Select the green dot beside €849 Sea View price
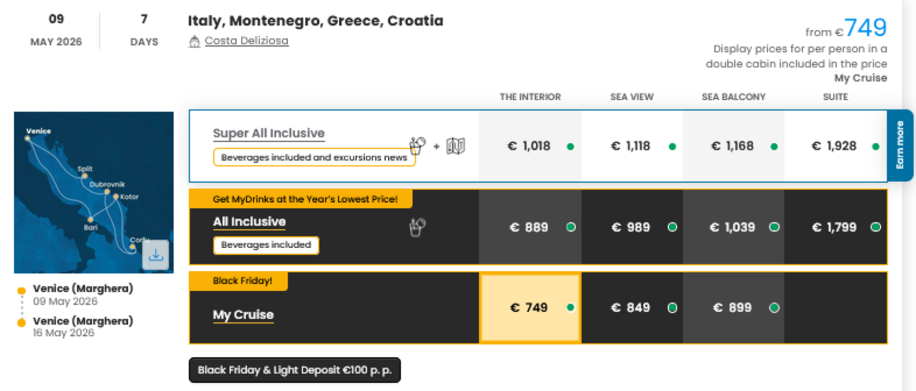Screen dimensions: 916x391 [671, 308]
